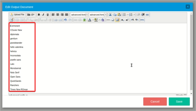Viewport: 196px width, 111px height.
Task: Open the font size dropdown
Action: point(98,15)
